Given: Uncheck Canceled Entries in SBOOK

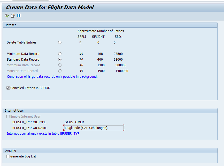Looking at the screenshot, I should tap(8, 88).
